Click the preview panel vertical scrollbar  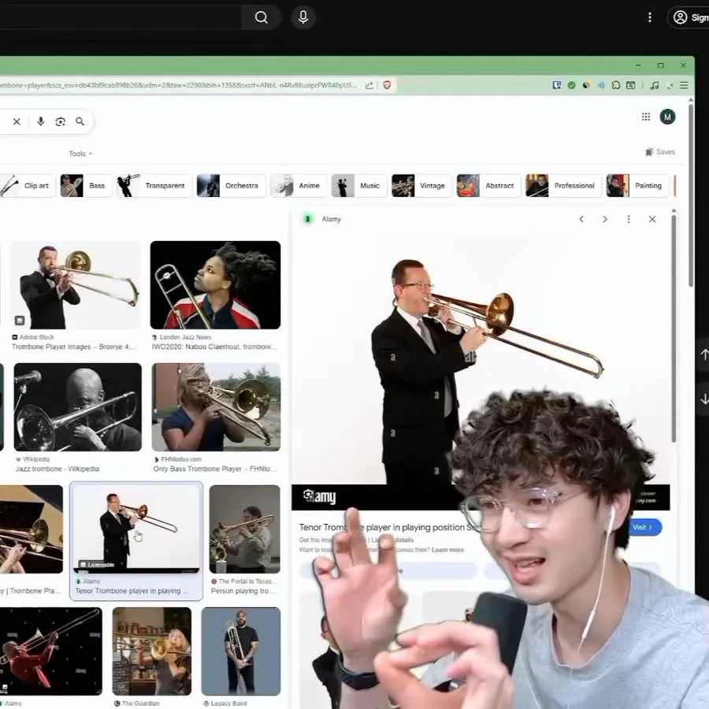click(x=674, y=329)
